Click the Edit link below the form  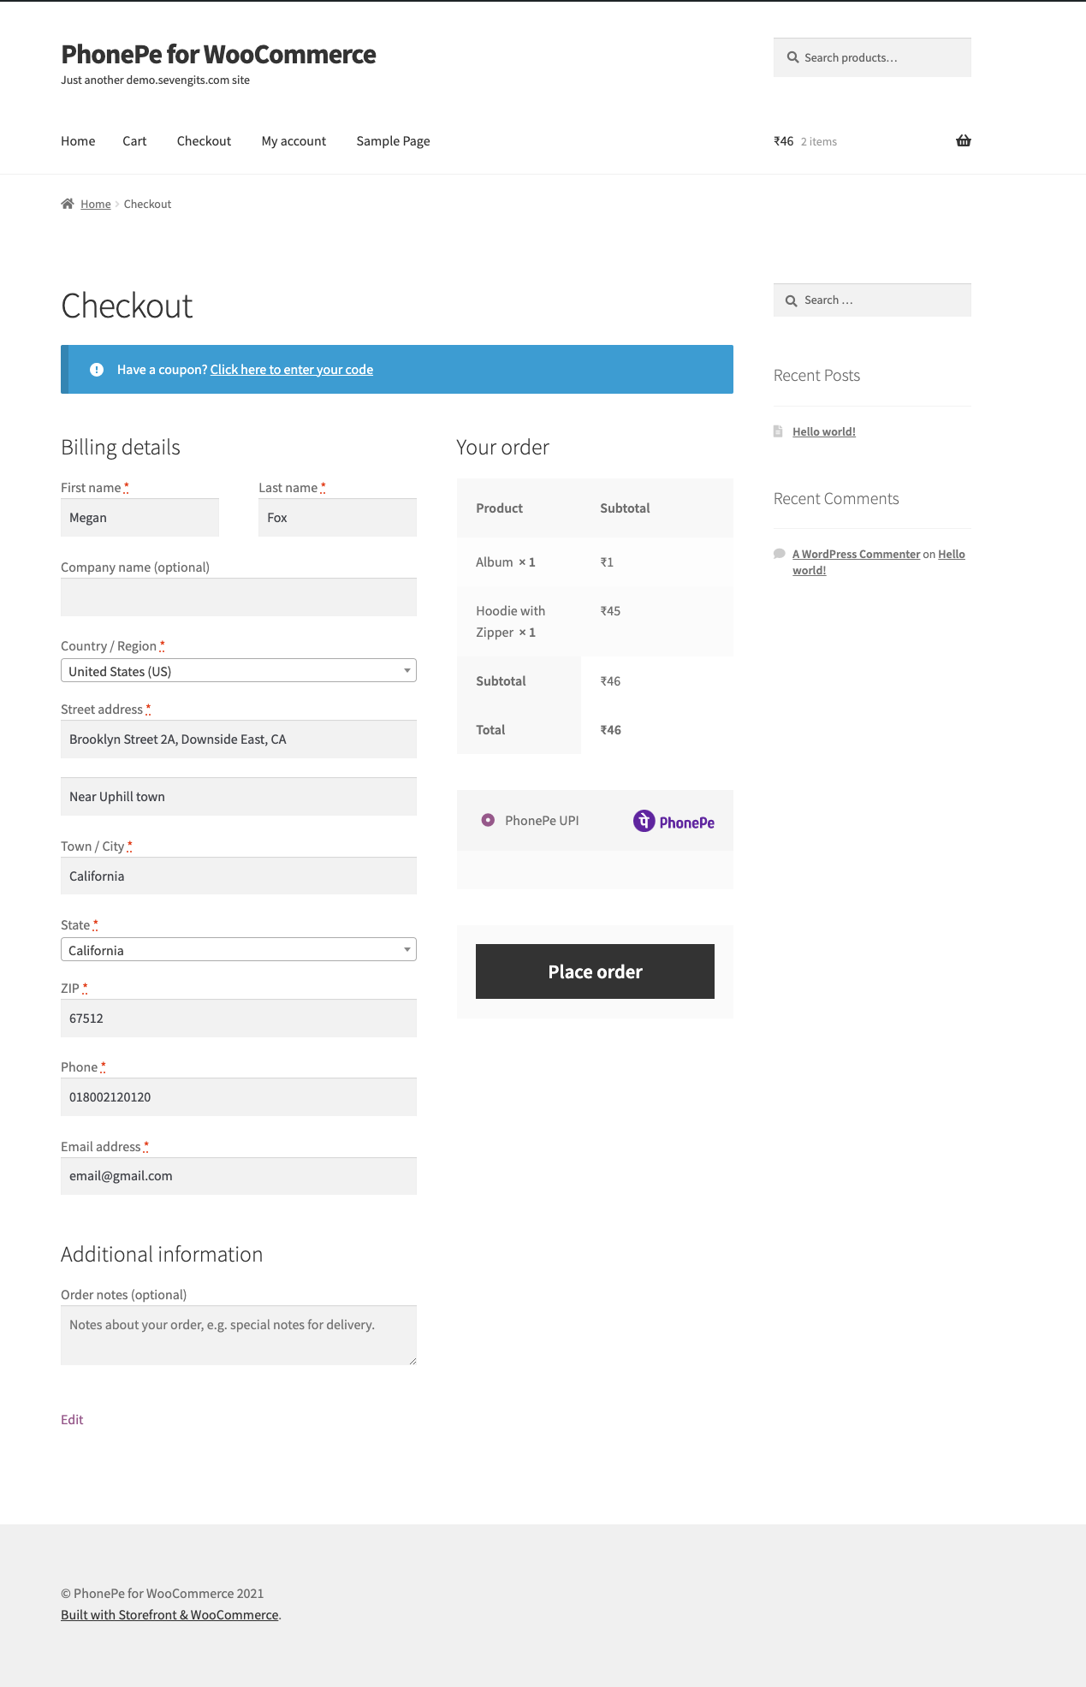pos(72,1420)
